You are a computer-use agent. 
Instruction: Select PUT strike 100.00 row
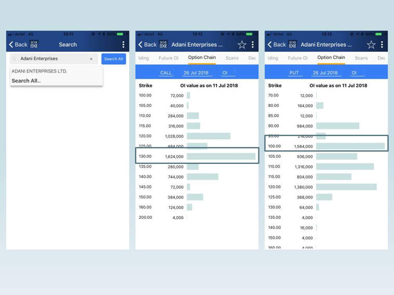click(x=326, y=146)
